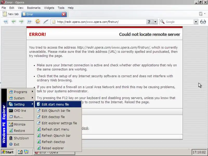The width and height of the screenshot is (208, 156).
Task: Open the File menu
Action: [x=4, y=8]
